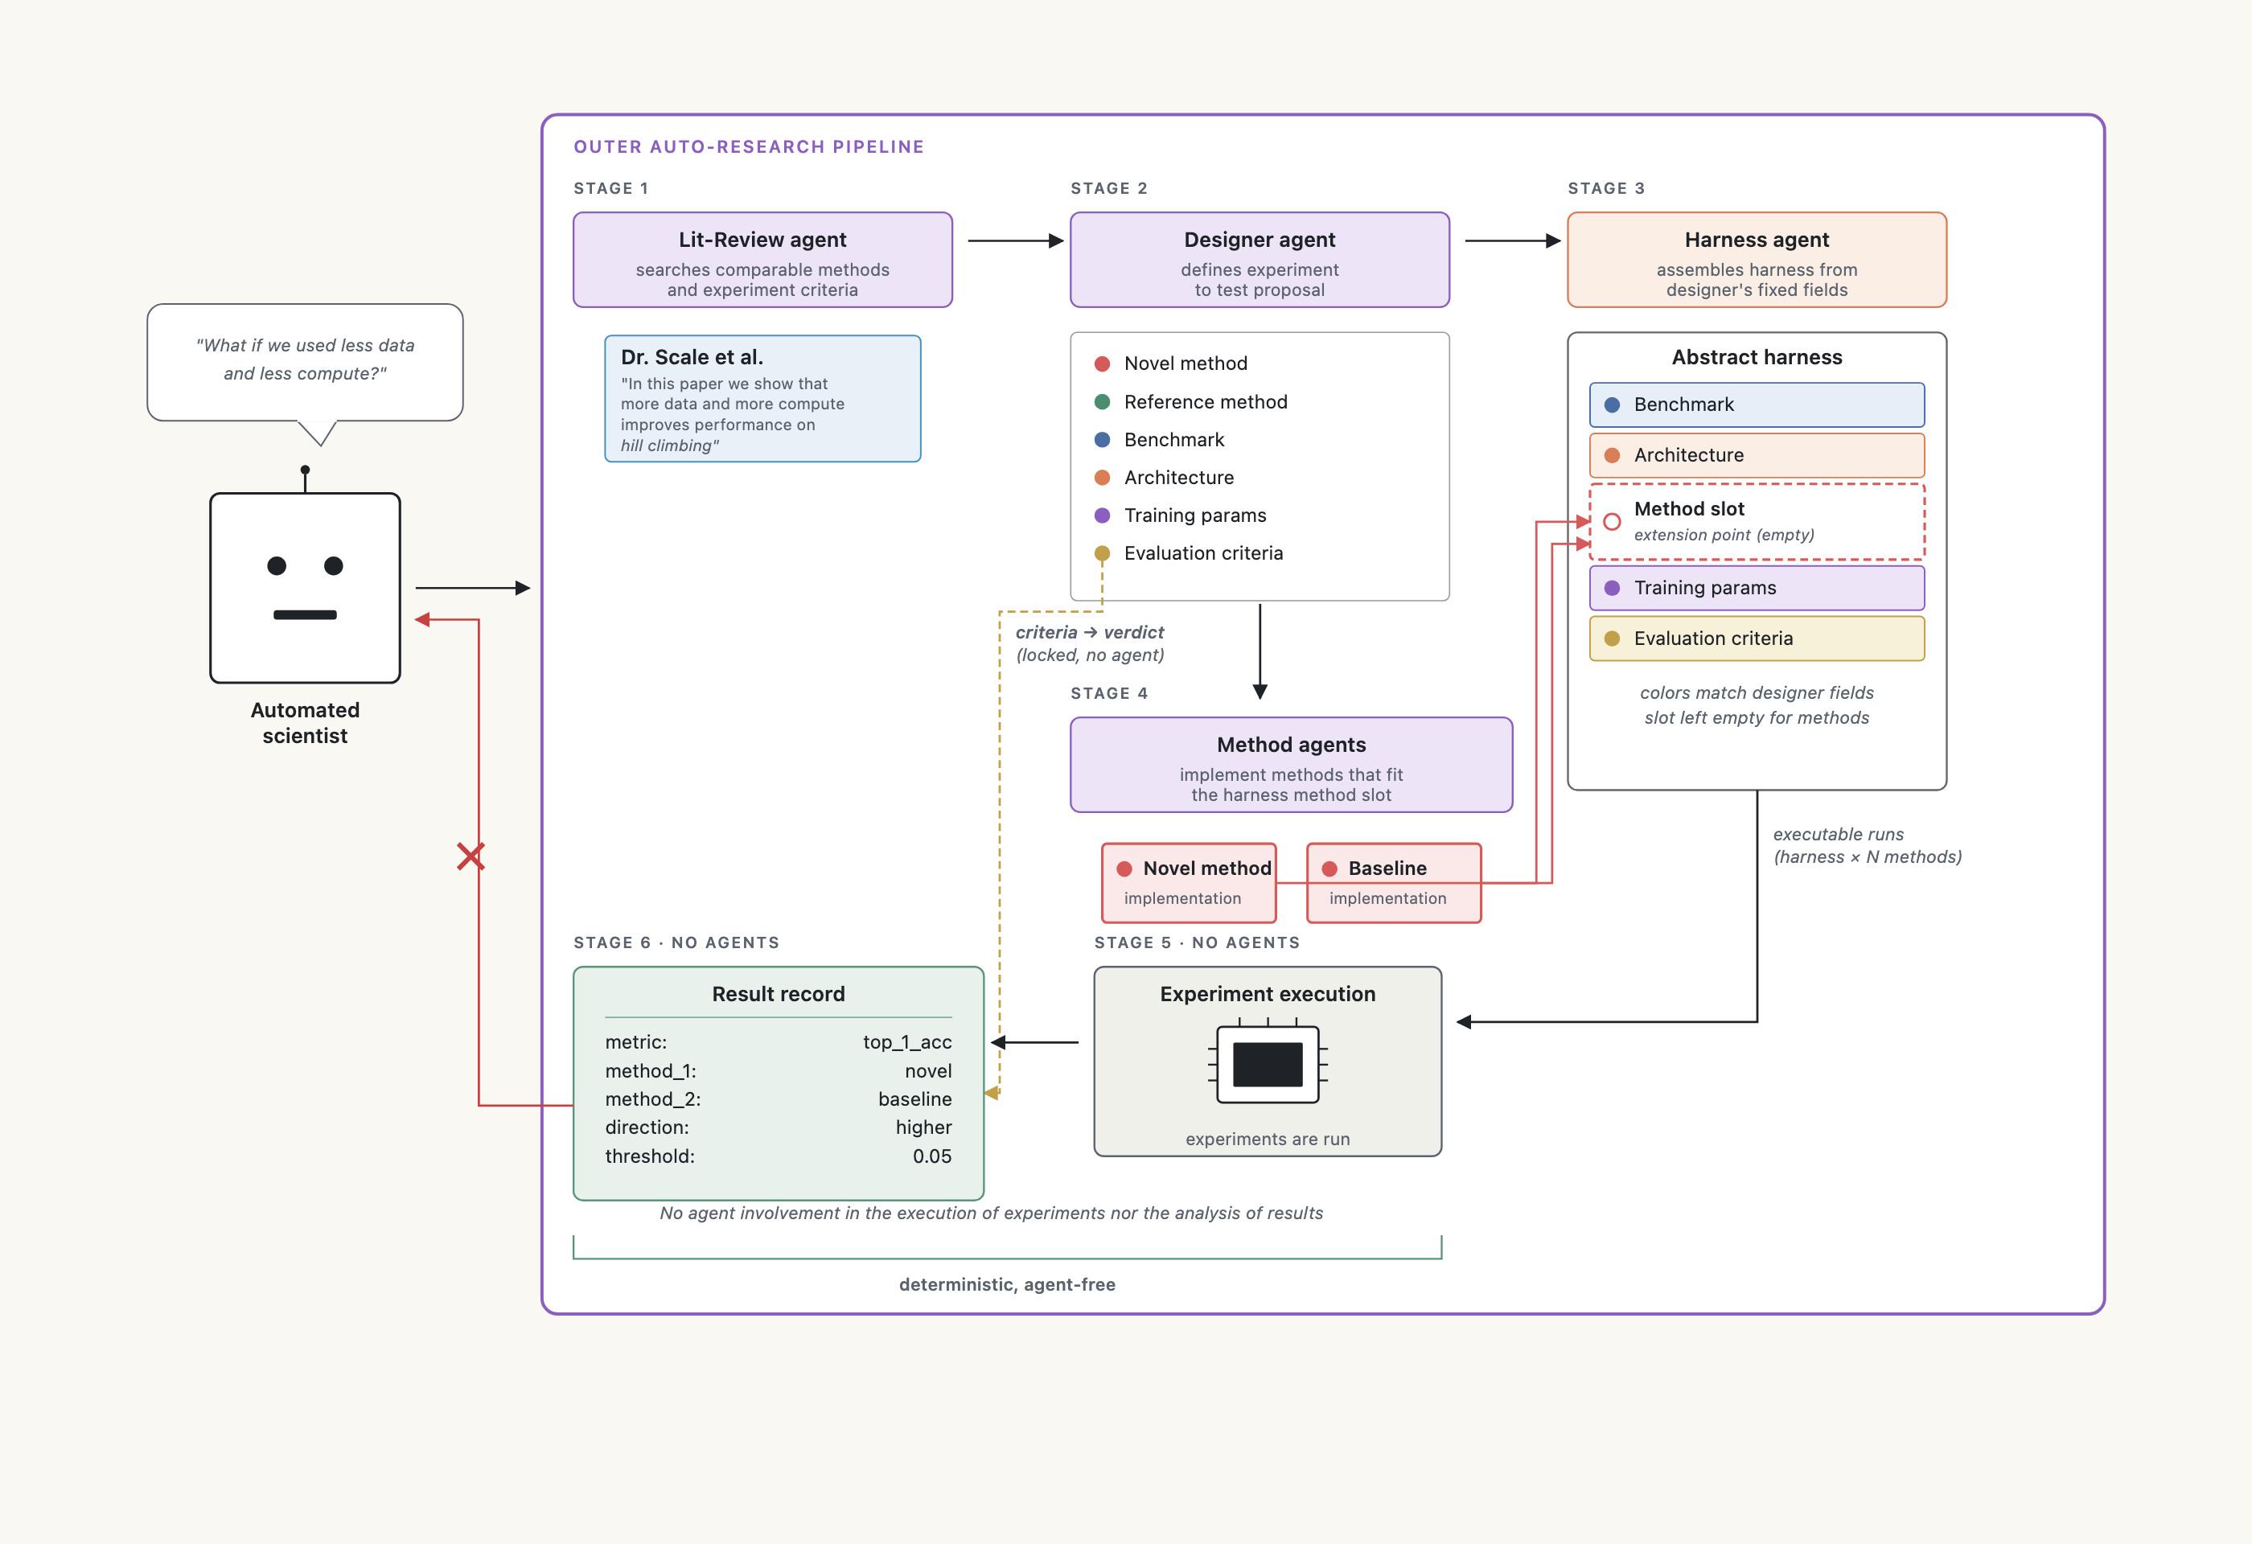
Task: Click the 'STAGE 6 · NO AGENTS' label
Action: click(676, 942)
